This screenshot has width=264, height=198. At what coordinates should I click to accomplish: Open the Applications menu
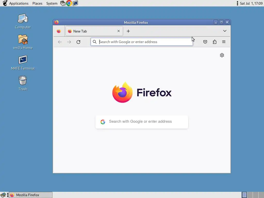(x=19, y=3)
